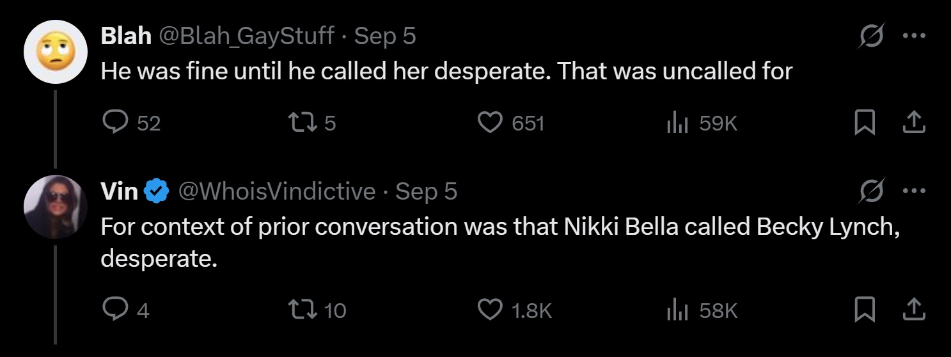
Task: Reply to Vin's tweet with 4 replies
Action: coord(115,310)
